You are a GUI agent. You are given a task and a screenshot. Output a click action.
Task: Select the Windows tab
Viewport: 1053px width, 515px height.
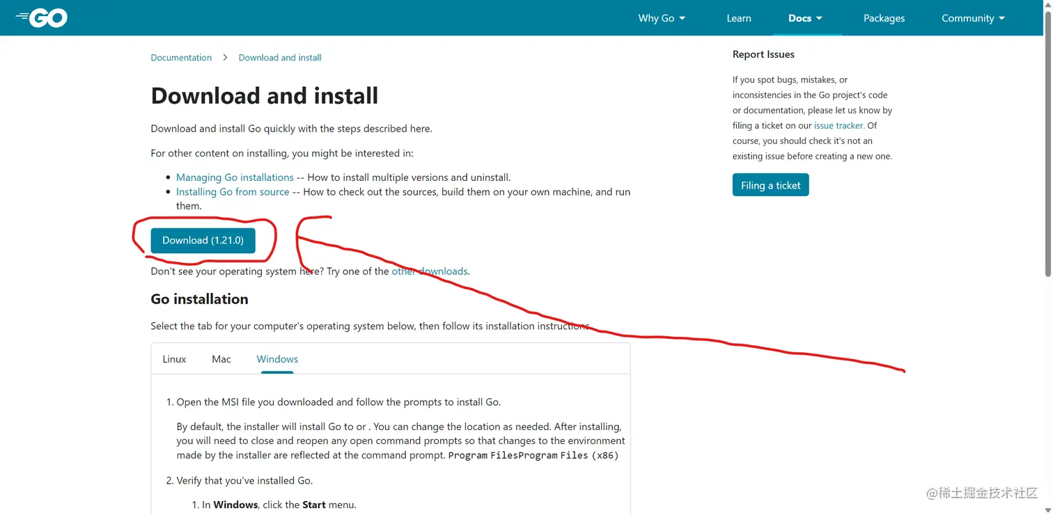(277, 359)
